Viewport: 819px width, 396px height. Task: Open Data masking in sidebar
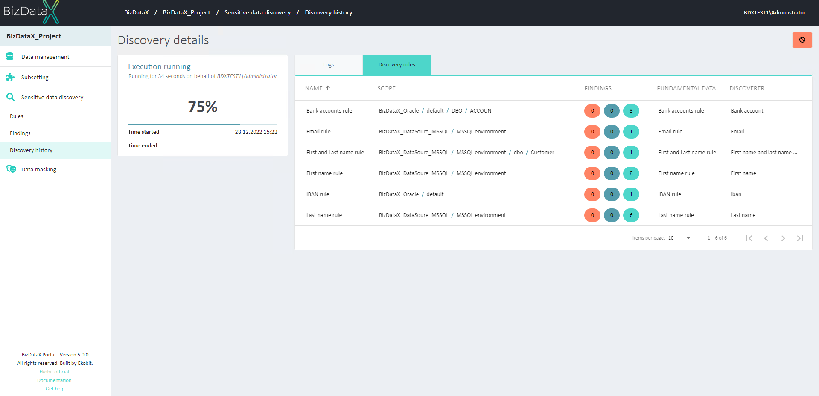tap(55, 169)
